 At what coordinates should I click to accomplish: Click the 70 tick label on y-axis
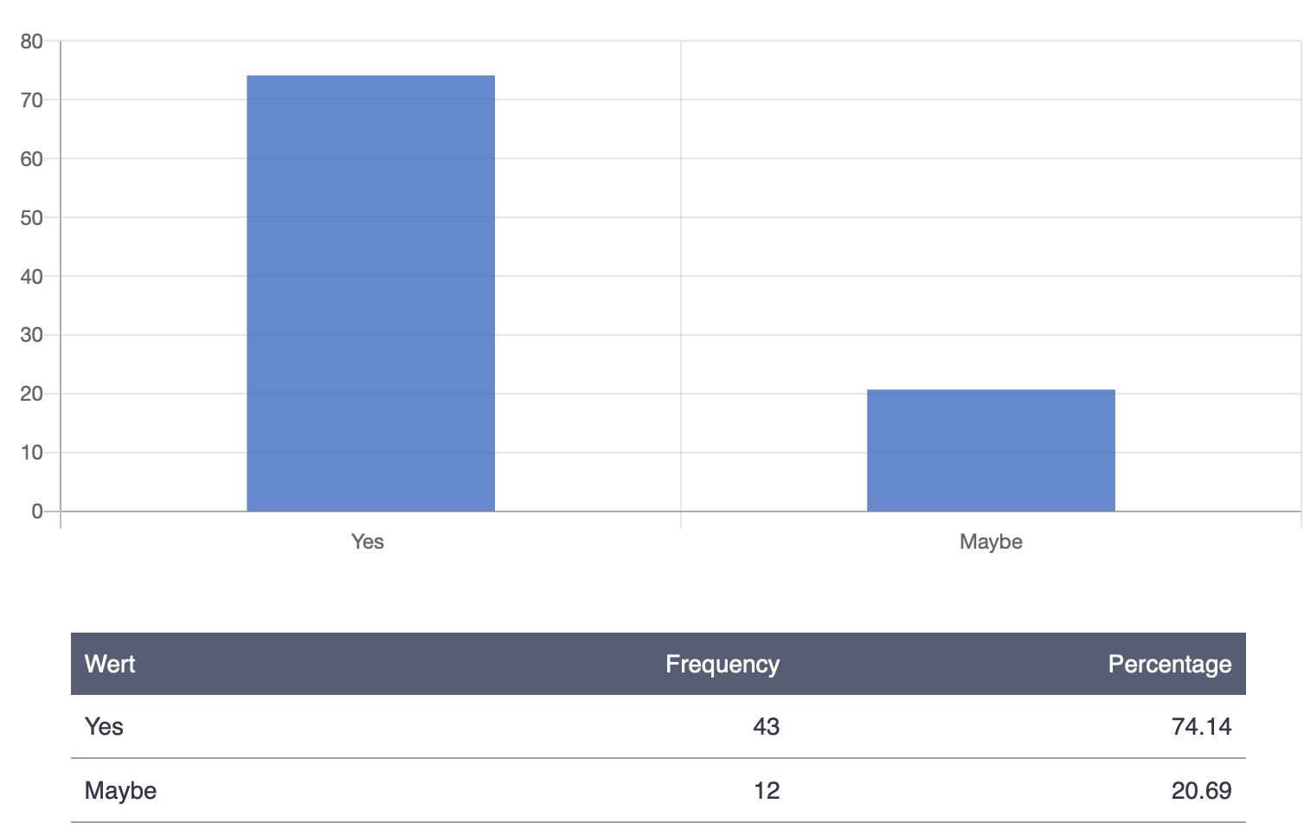point(32,100)
